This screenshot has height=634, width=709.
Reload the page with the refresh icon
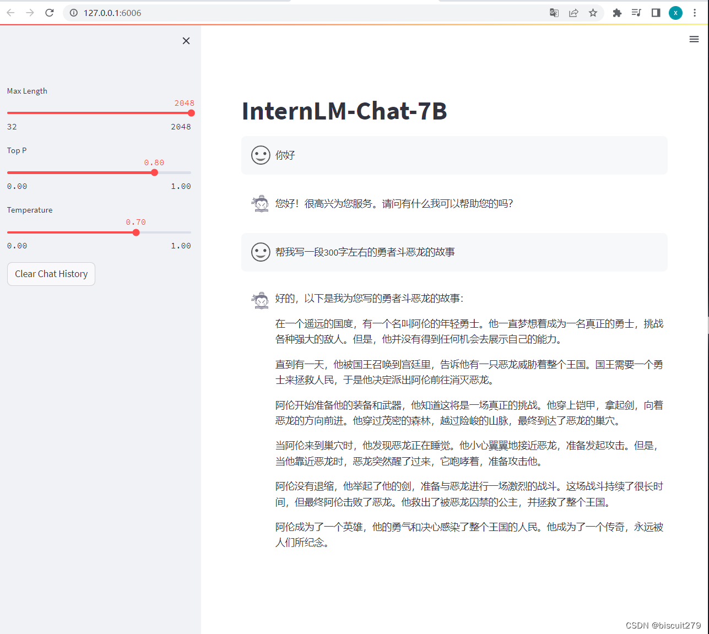tap(50, 13)
